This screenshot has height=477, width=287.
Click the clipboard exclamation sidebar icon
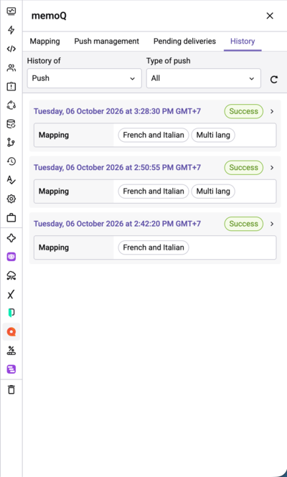coord(11,86)
